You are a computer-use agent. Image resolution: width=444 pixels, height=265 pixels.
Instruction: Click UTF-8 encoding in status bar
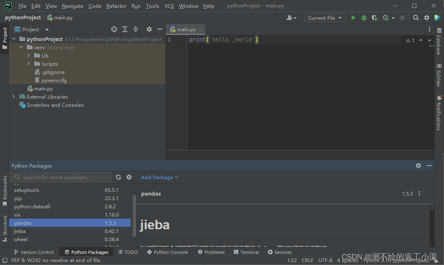325,260
